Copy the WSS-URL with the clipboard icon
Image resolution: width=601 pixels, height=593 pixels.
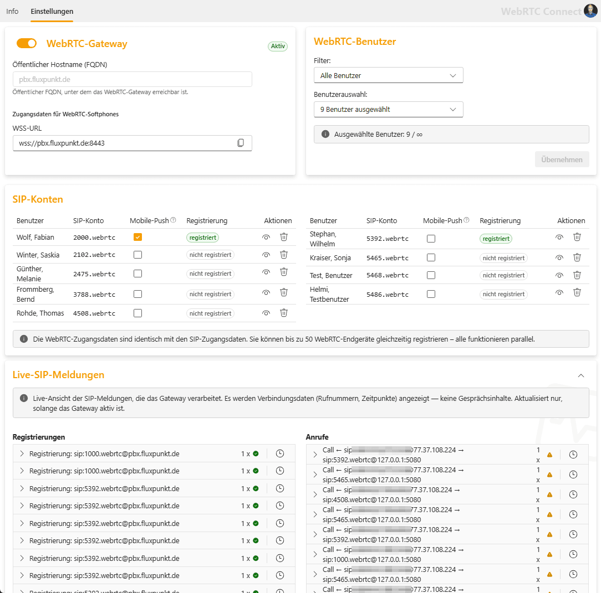tap(241, 143)
